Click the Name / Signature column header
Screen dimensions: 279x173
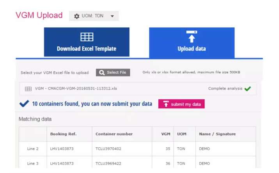point(217,134)
